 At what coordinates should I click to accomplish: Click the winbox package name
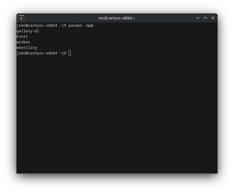[23, 42]
